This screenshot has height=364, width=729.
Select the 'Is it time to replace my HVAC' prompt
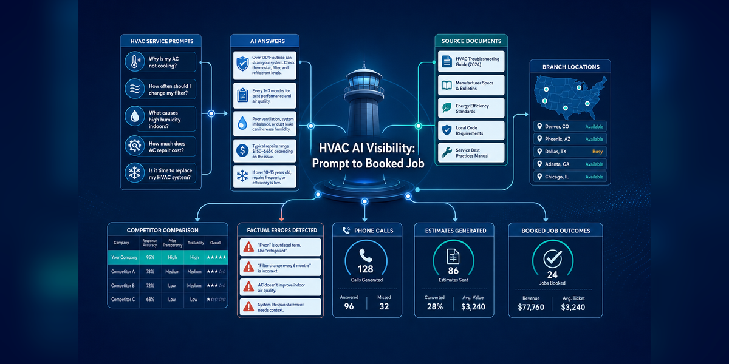coord(159,172)
